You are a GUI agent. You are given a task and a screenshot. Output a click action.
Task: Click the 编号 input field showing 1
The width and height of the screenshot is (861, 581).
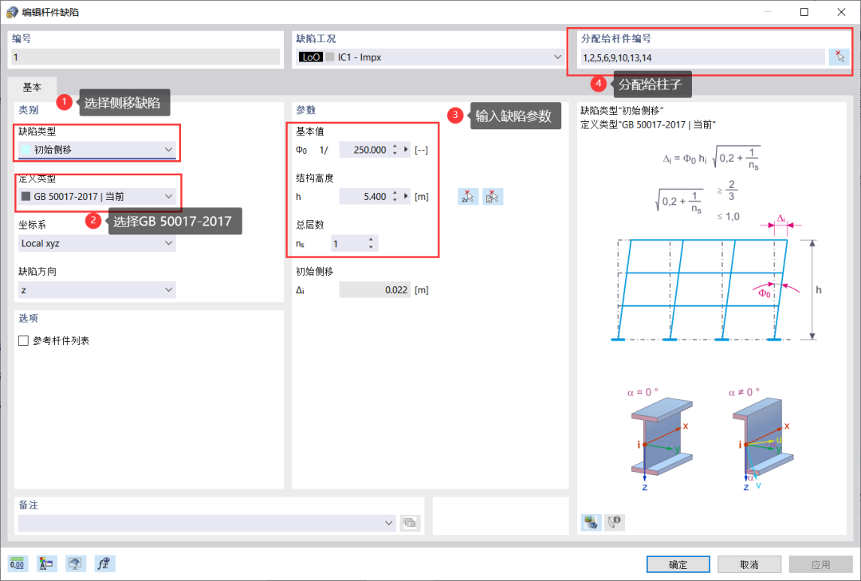coord(146,57)
